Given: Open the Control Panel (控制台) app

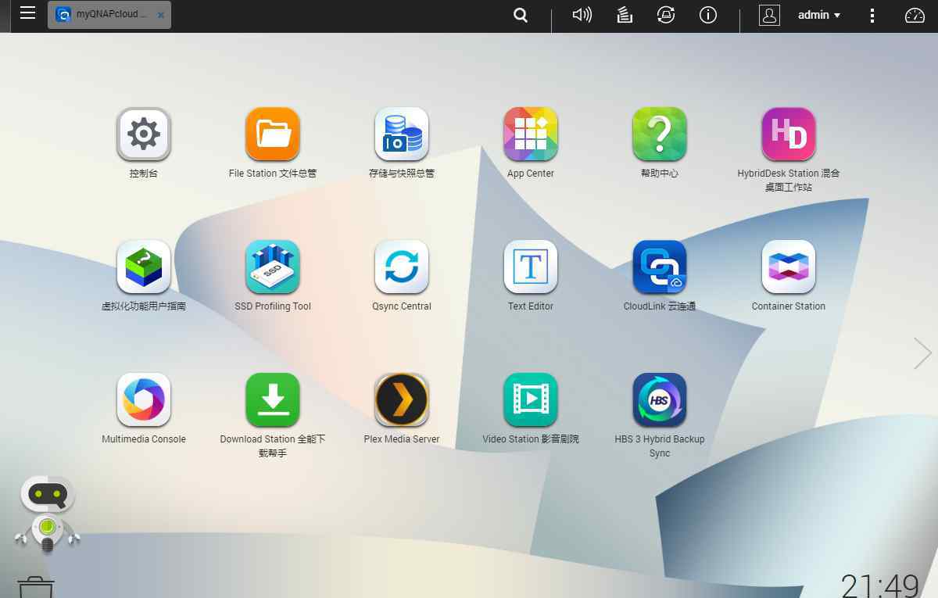Looking at the screenshot, I should coord(144,134).
